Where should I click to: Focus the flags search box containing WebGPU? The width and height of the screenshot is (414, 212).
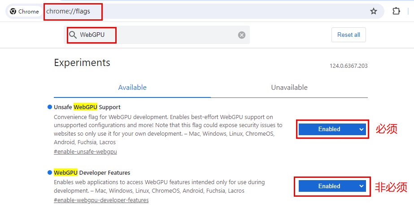tap(157, 35)
